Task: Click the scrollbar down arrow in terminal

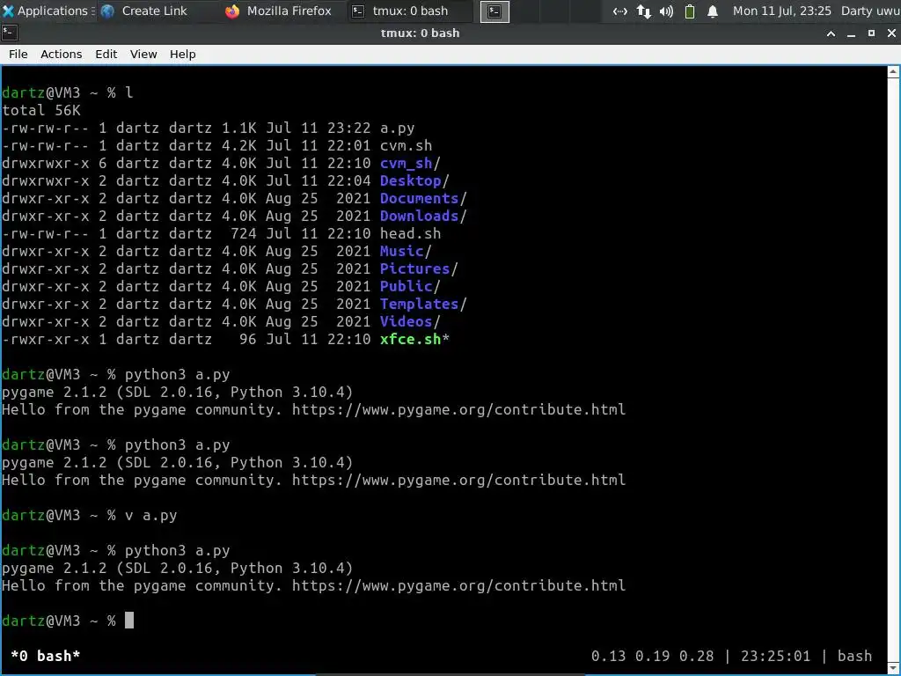Action: (x=893, y=668)
